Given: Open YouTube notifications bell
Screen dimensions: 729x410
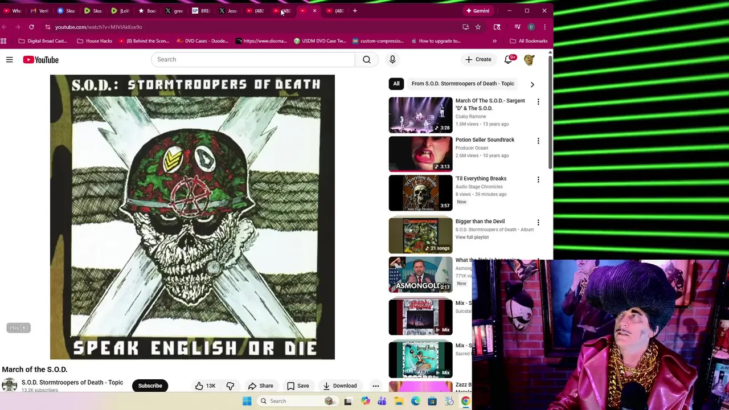Looking at the screenshot, I should tap(508, 59).
